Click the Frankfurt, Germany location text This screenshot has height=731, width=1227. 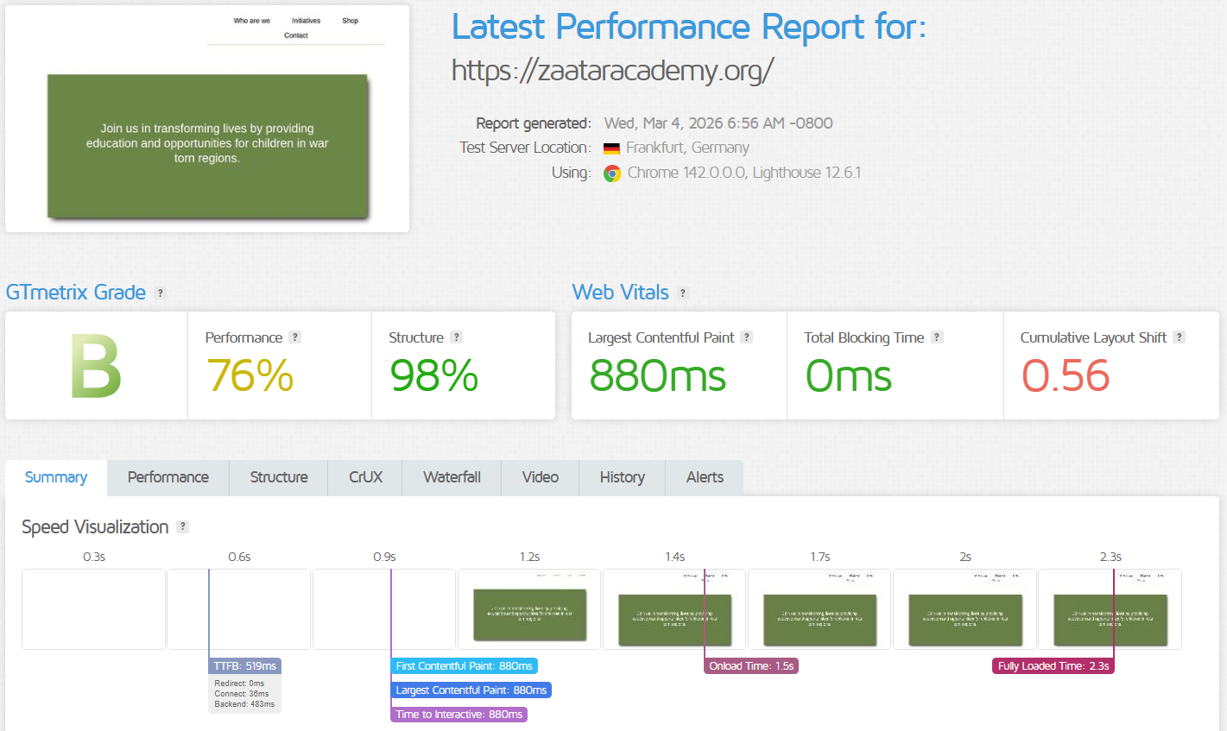pos(687,148)
